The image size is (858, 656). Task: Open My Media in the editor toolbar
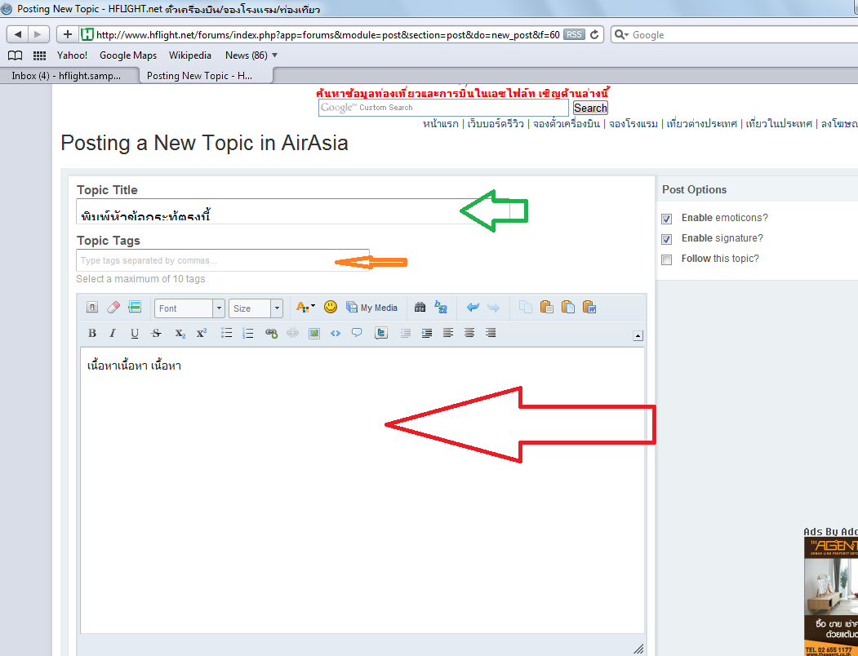click(371, 308)
